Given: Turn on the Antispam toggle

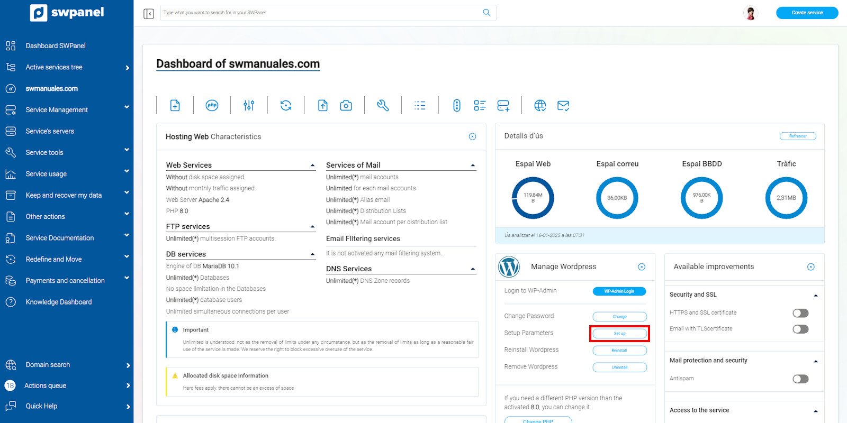Looking at the screenshot, I should [800, 379].
